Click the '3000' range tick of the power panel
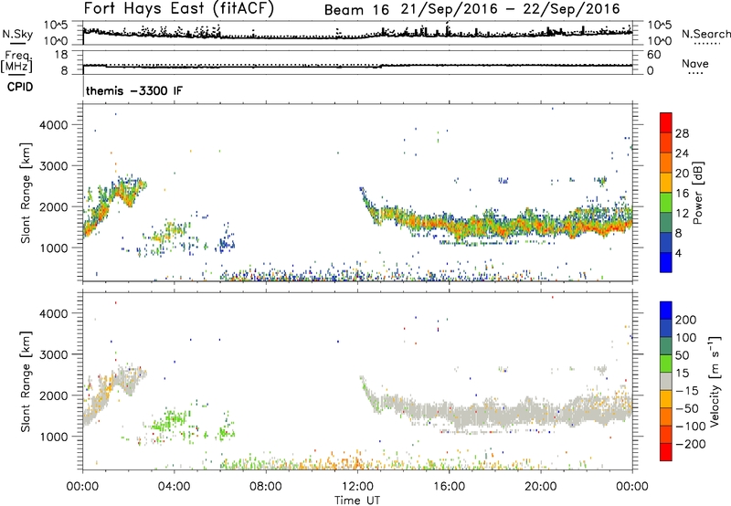The width and height of the screenshot is (731, 506). point(54,166)
